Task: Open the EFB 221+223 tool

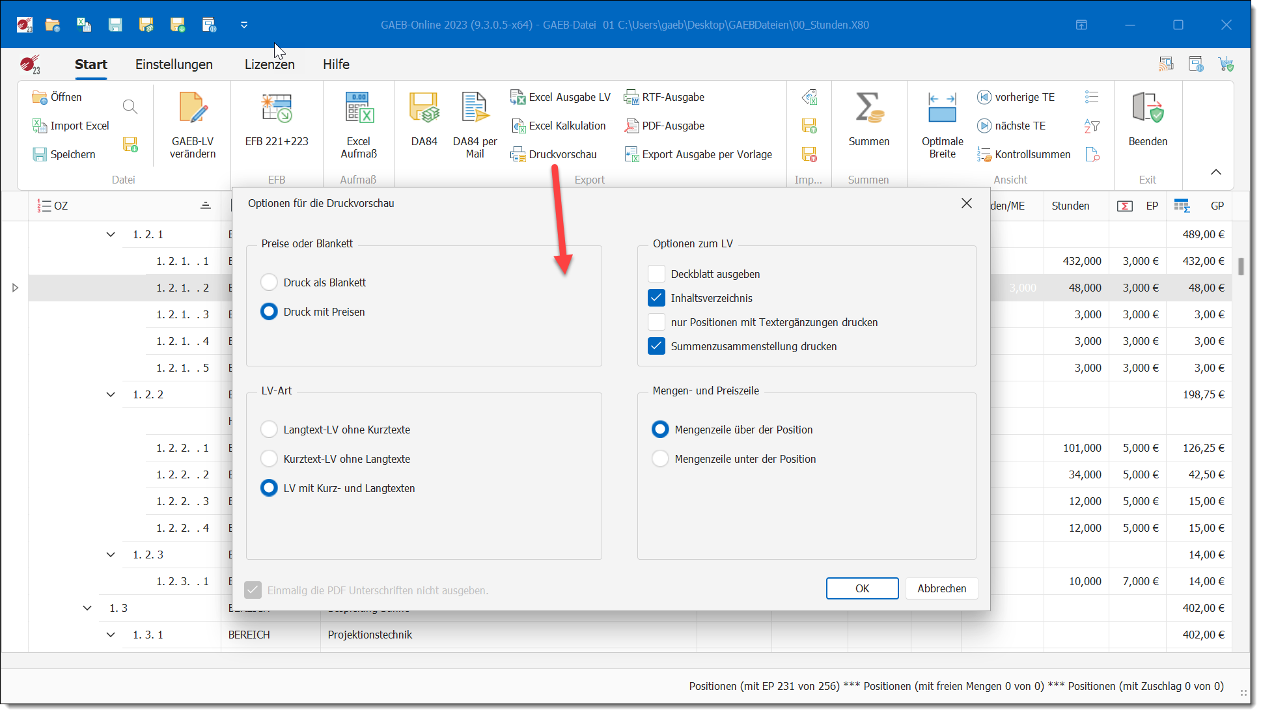Action: click(x=277, y=109)
